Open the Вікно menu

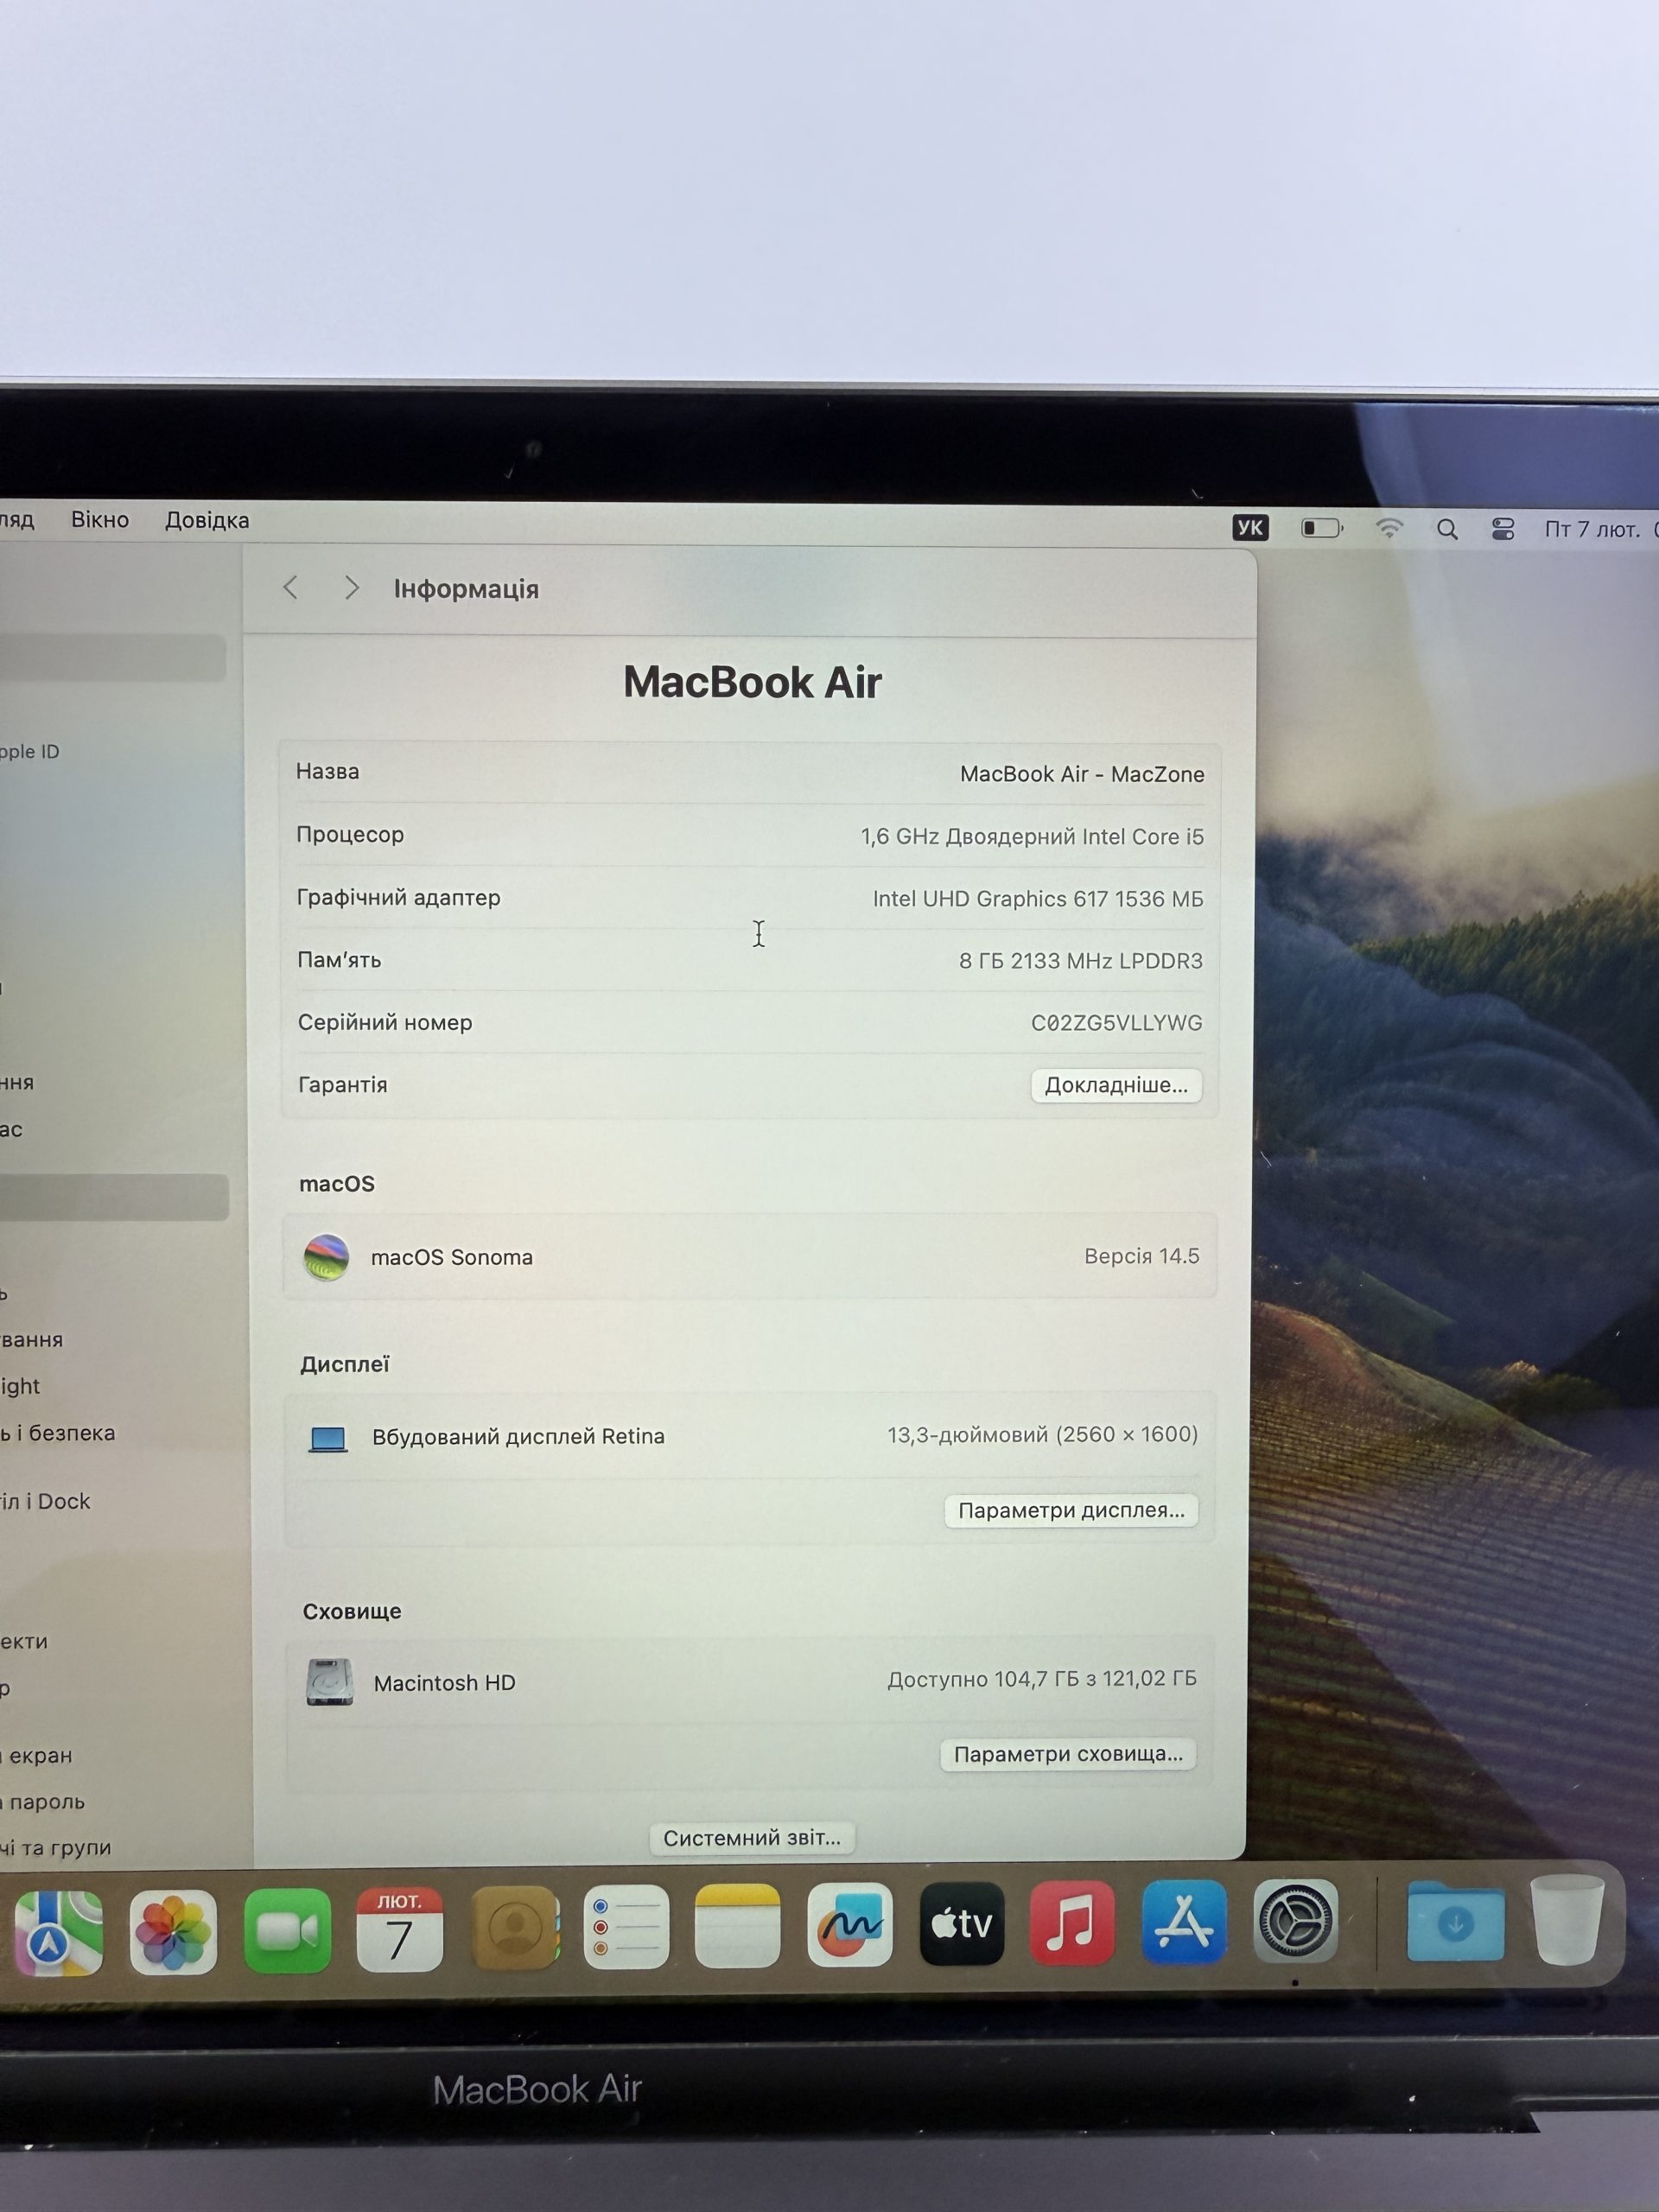100,520
